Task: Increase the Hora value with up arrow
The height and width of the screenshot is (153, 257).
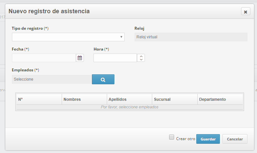Action: click(141, 56)
